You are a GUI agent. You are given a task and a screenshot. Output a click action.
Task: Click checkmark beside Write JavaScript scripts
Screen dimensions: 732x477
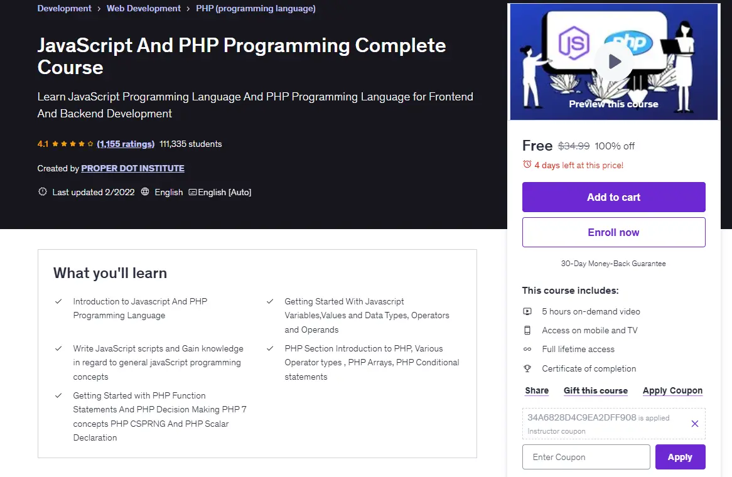point(58,348)
